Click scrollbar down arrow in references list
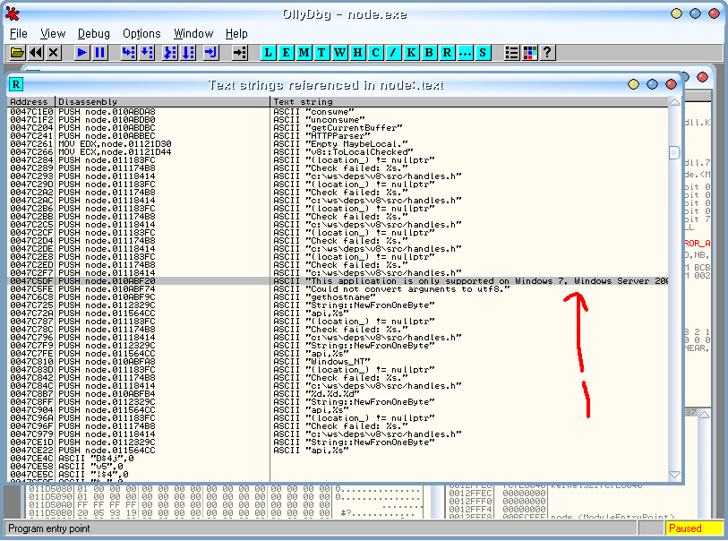The height and width of the screenshot is (541, 728). point(674,475)
